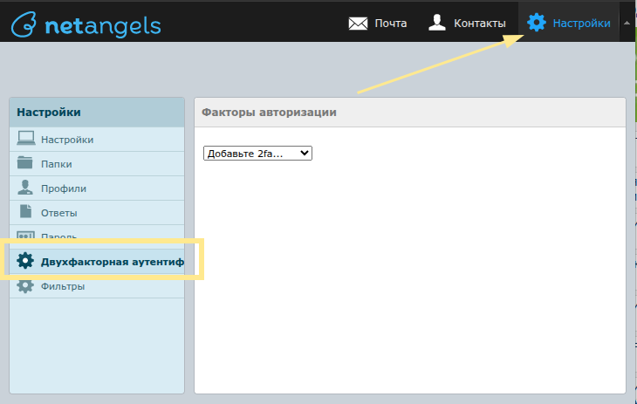This screenshot has height=404, width=637.
Task: Open the Папки settings link
Action: click(57, 164)
